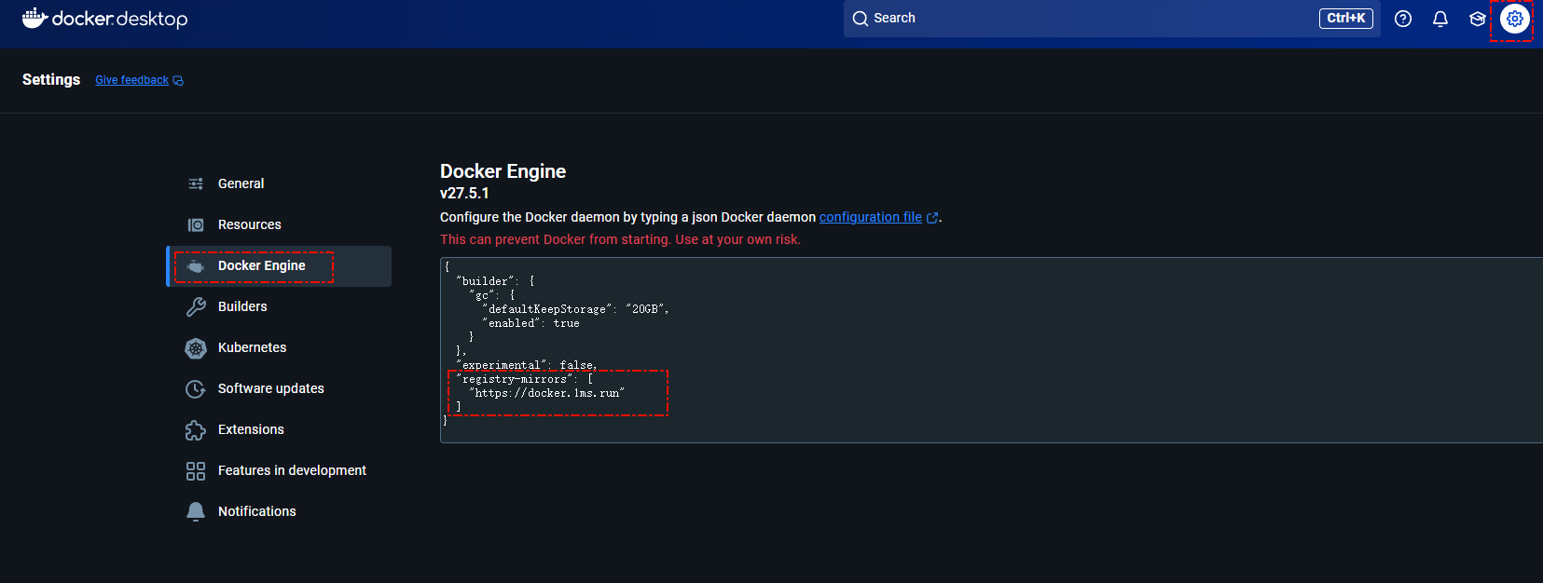
Task: Click the Software updates clock icon
Action: tap(196, 389)
